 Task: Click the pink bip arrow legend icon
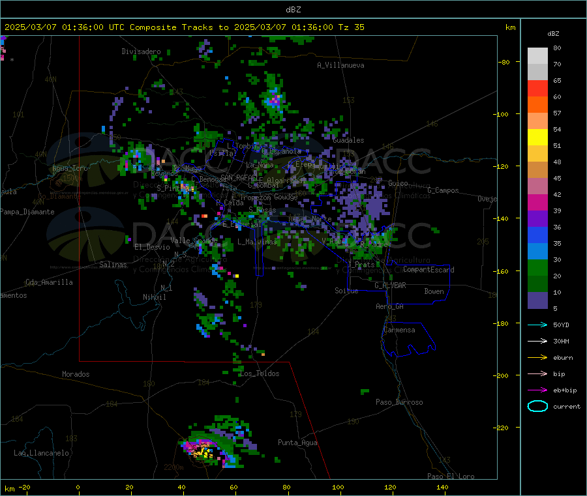[537, 373]
